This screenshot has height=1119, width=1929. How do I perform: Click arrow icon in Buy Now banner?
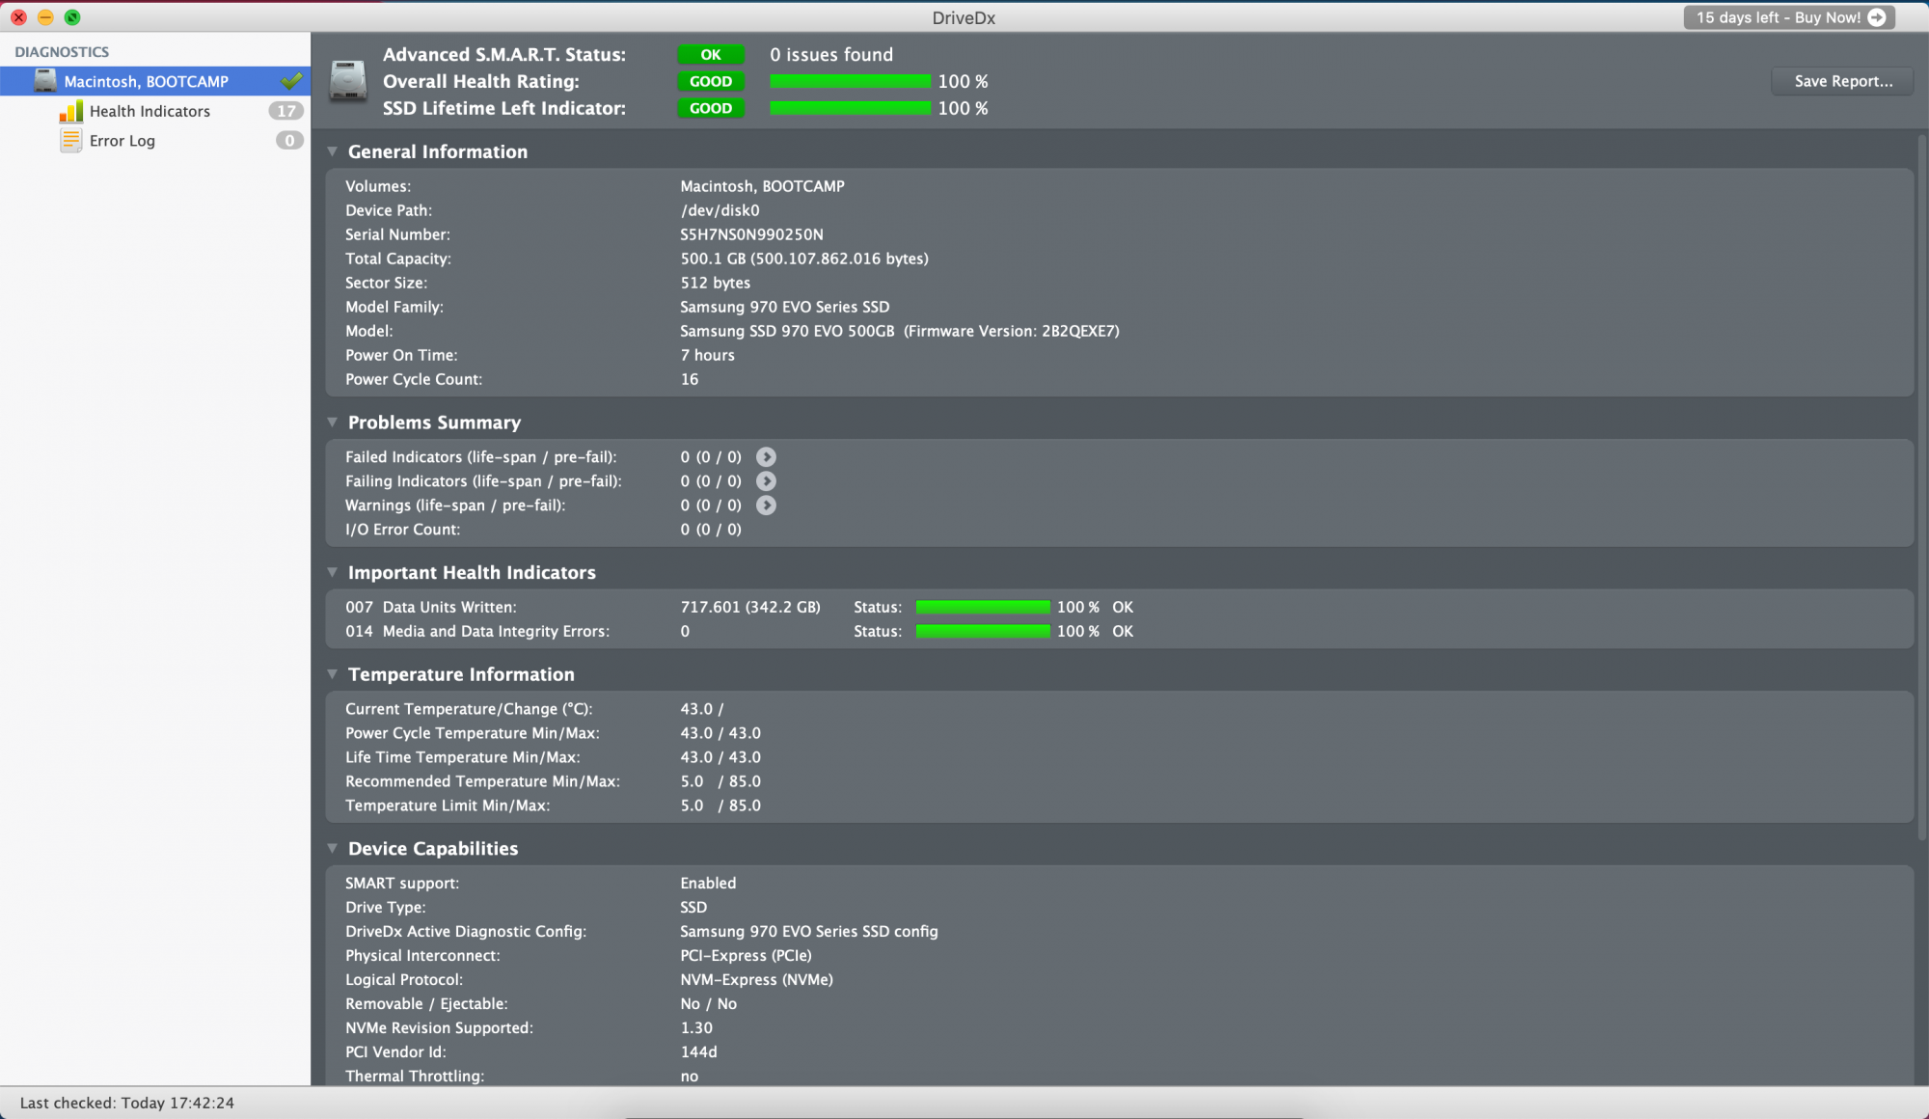pos(1877,17)
